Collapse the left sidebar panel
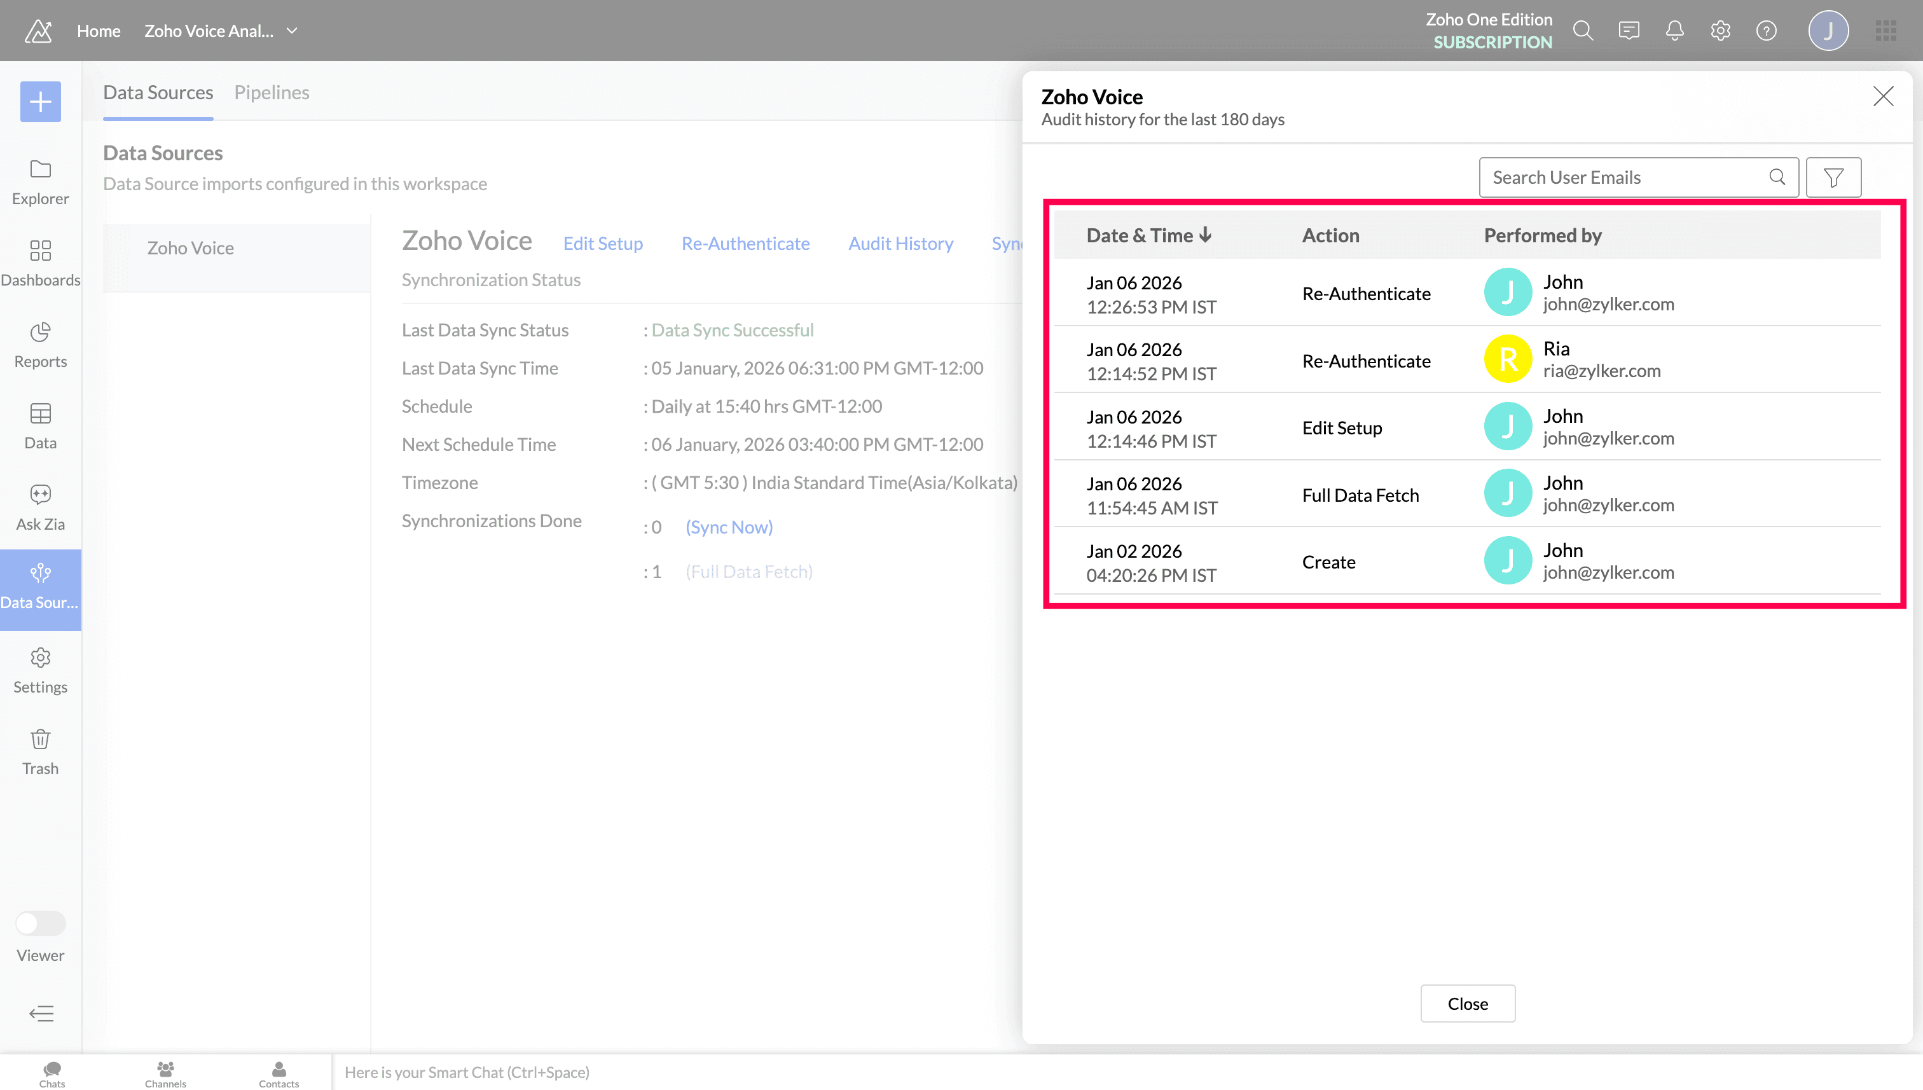1923x1090 pixels. pyautogui.click(x=41, y=1013)
